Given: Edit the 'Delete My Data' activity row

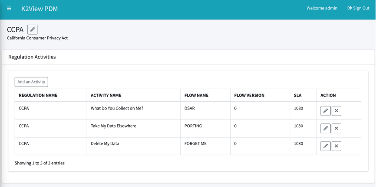Looking at the screenshot, I should pos(325,146).
